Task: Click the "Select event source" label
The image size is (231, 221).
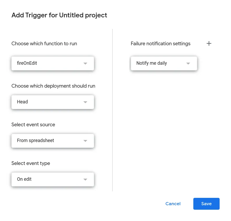Action: 33,125
